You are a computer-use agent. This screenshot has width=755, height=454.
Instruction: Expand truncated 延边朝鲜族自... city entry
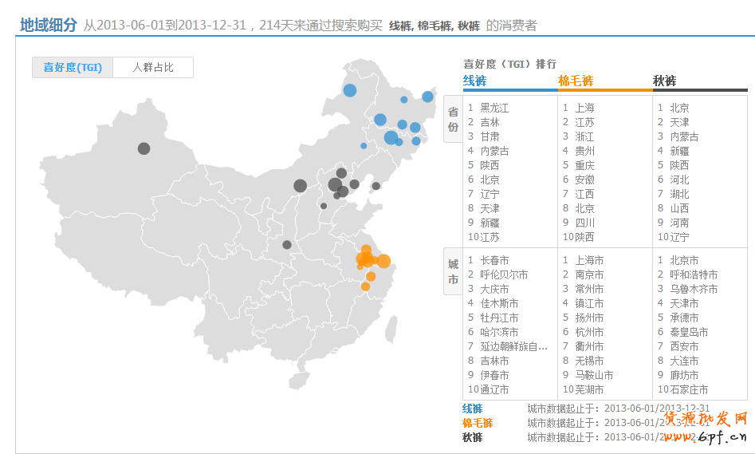[x=514, y=346]
